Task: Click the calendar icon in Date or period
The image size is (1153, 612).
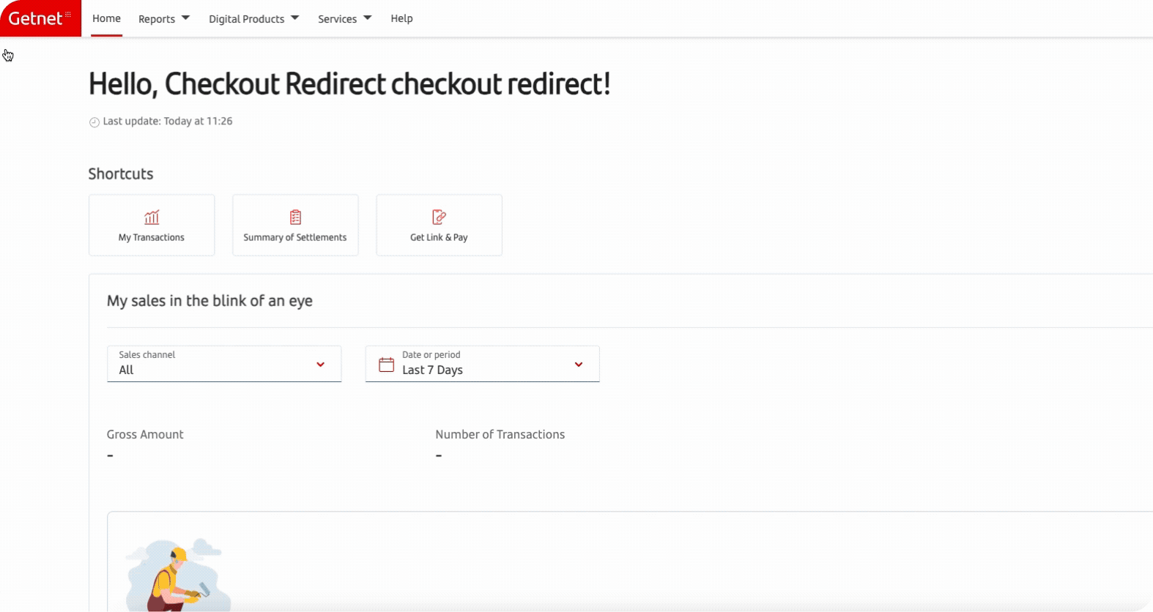Action: [386, 364]
